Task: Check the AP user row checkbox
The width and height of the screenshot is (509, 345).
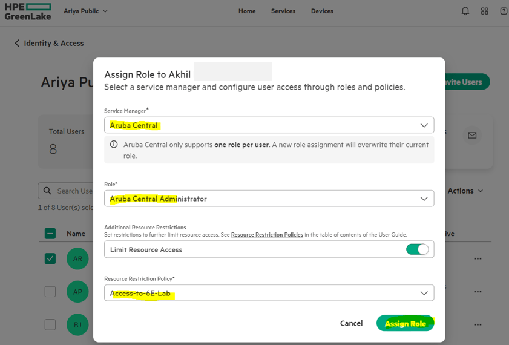Action: (50, 292)
